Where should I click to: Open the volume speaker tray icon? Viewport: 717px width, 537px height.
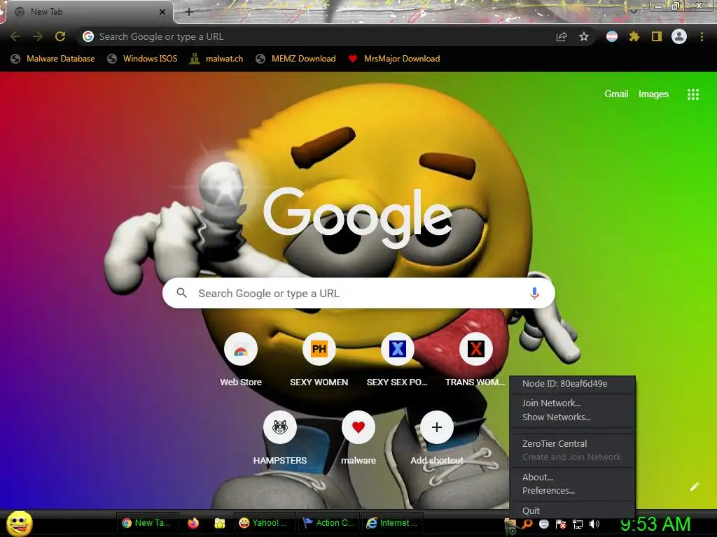[x=594, y=524]
